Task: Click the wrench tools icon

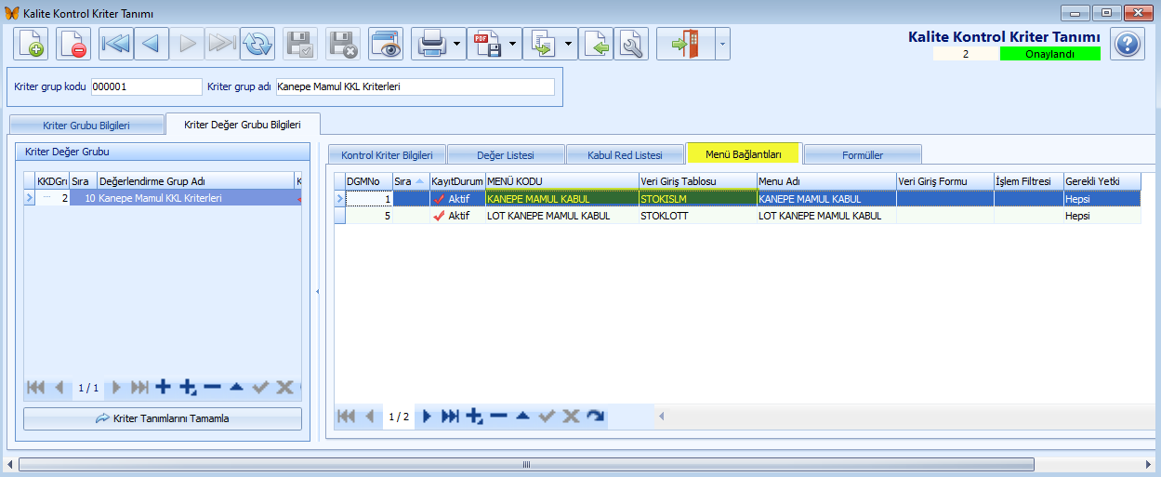Action: click(631, 44)
